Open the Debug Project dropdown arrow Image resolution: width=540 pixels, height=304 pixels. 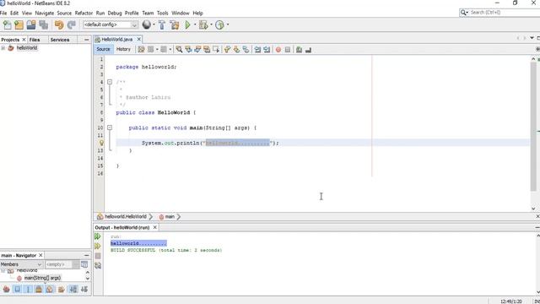point(212,24)
